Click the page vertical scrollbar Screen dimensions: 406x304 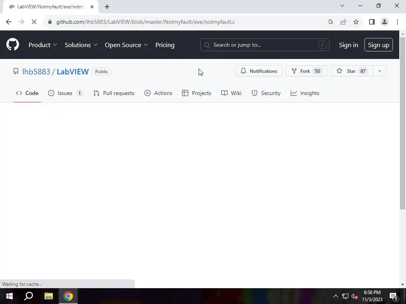point(402,123)
